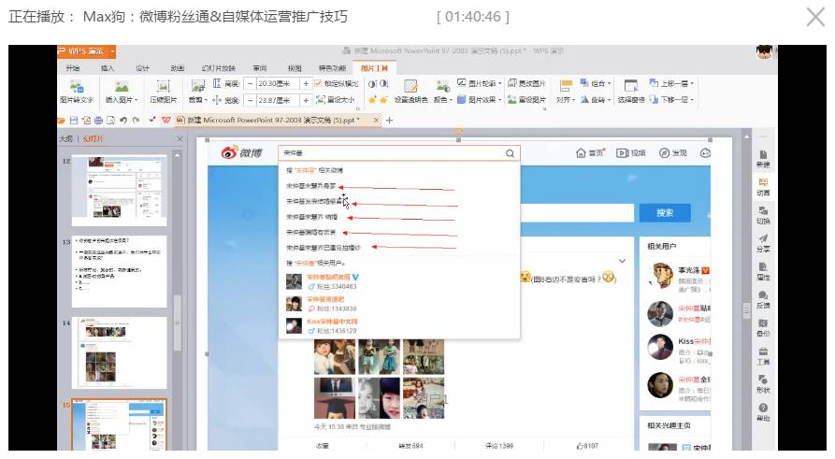Click the blue 搜索 button on slide
The width and height of the screenshot is (835, 459).
click(665, 213)
